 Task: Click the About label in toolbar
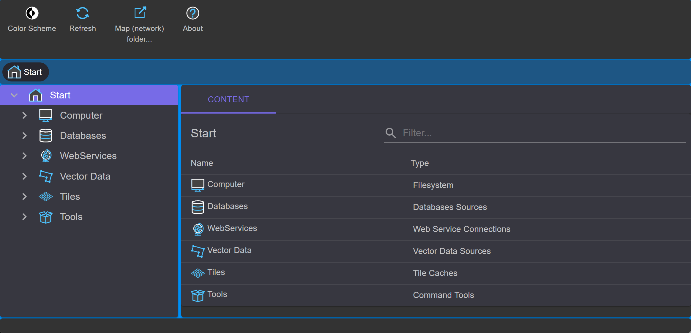193,29
